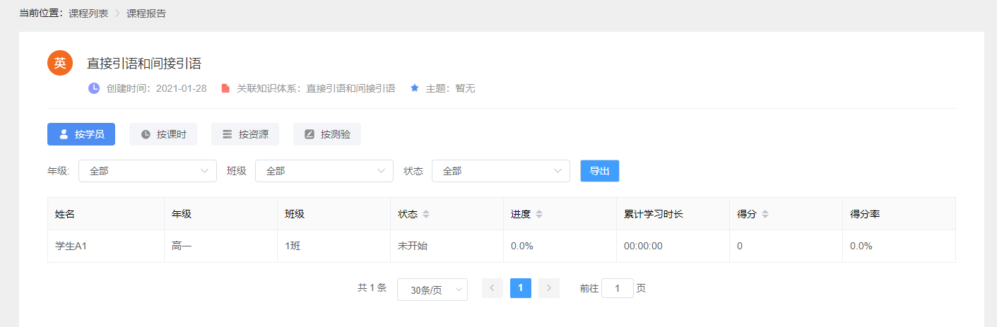The height and width of the screenshot is (327, 997).
Task: Sort table by 得分 column arrows
Action: [765, 214]
